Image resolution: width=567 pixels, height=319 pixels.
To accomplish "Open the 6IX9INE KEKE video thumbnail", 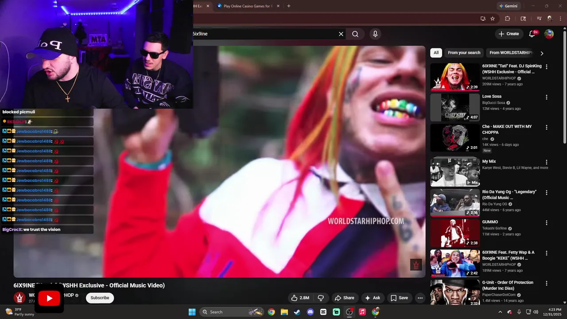I will pos(455,263).
